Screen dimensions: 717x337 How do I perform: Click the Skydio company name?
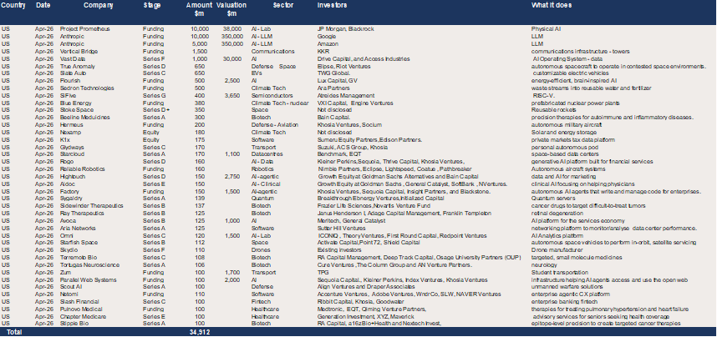click(69, 249)
